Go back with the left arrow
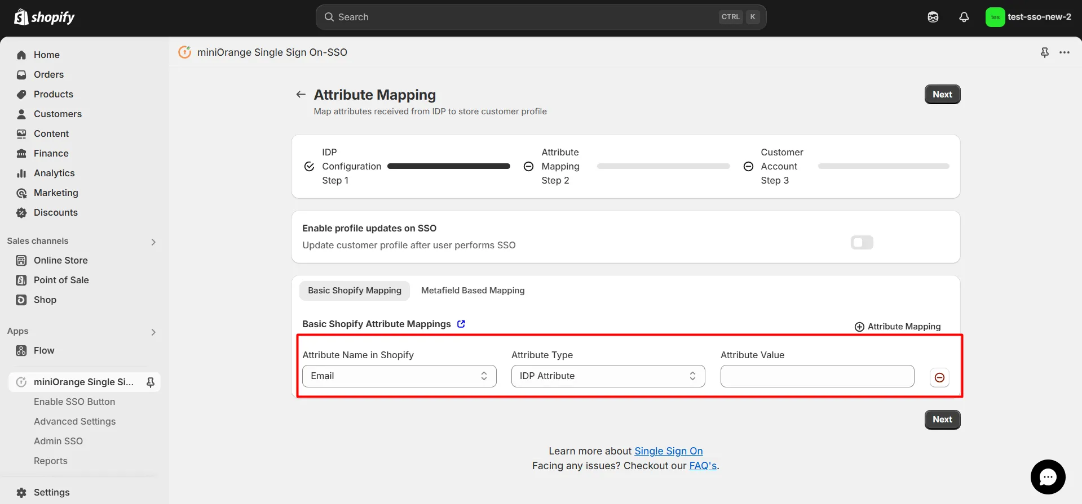Viewport: 1082px width, 504px height. (301, 94)
